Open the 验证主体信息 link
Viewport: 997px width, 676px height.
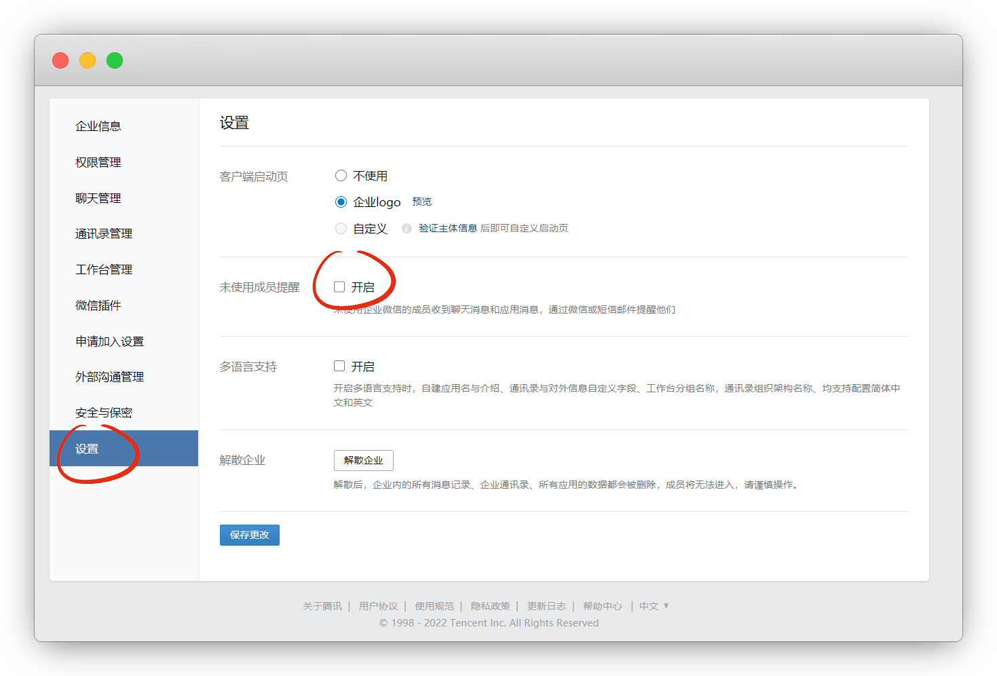point(447,229)
